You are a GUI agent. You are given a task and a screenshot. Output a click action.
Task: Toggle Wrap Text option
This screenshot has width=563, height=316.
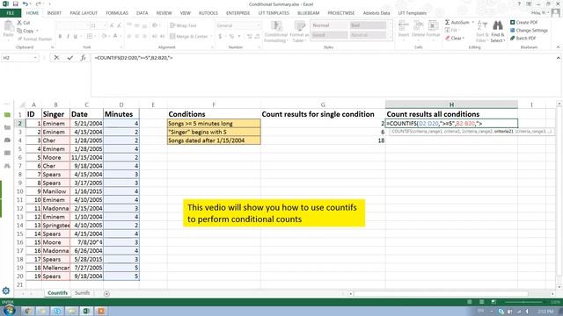tap(183, 25)
